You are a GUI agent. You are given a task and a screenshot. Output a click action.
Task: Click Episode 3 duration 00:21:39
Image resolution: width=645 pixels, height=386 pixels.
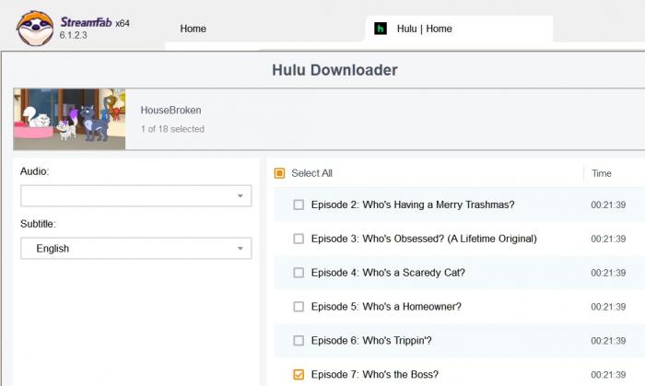[x=608, y=239]
